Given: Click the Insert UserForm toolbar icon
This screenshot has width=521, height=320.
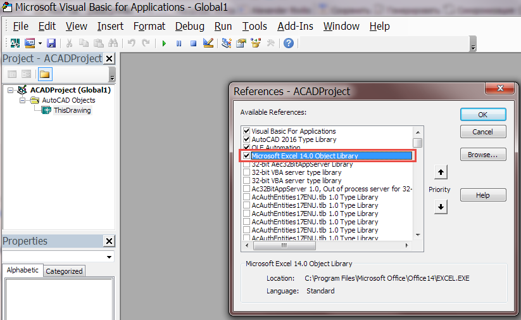Looking at the screenshot, I should [x=30, y=43].
